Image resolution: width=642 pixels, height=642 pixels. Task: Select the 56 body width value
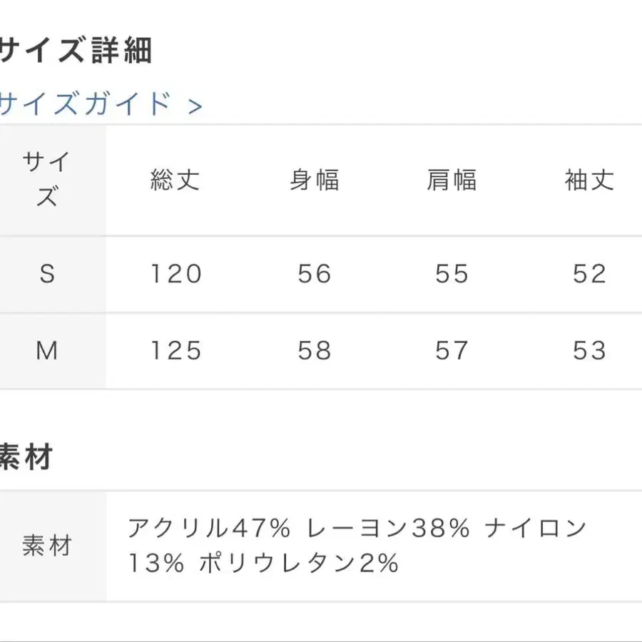click(314, 274)
